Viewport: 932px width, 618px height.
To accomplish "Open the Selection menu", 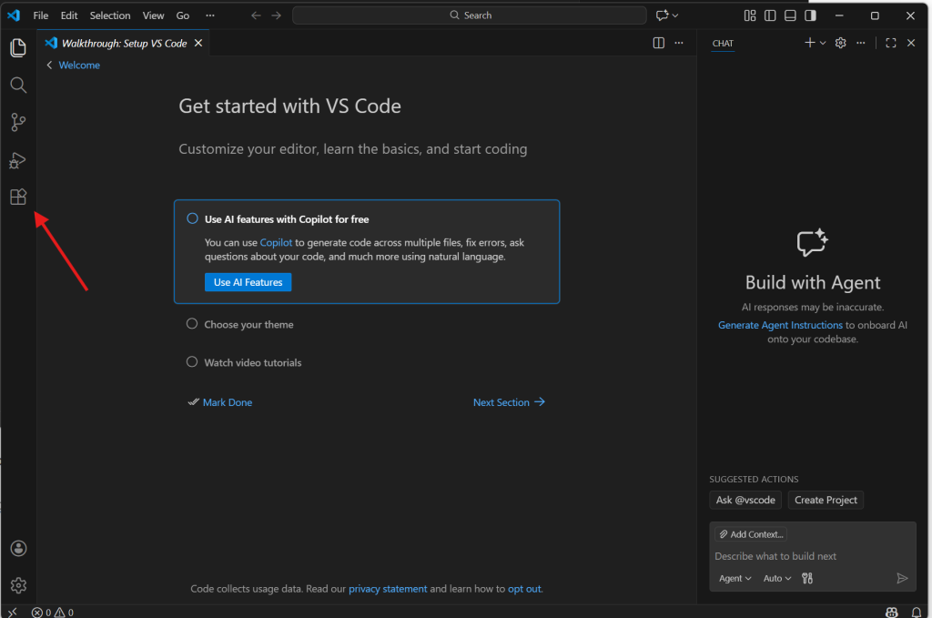I will pyautogui.click(x=110, y=15).
